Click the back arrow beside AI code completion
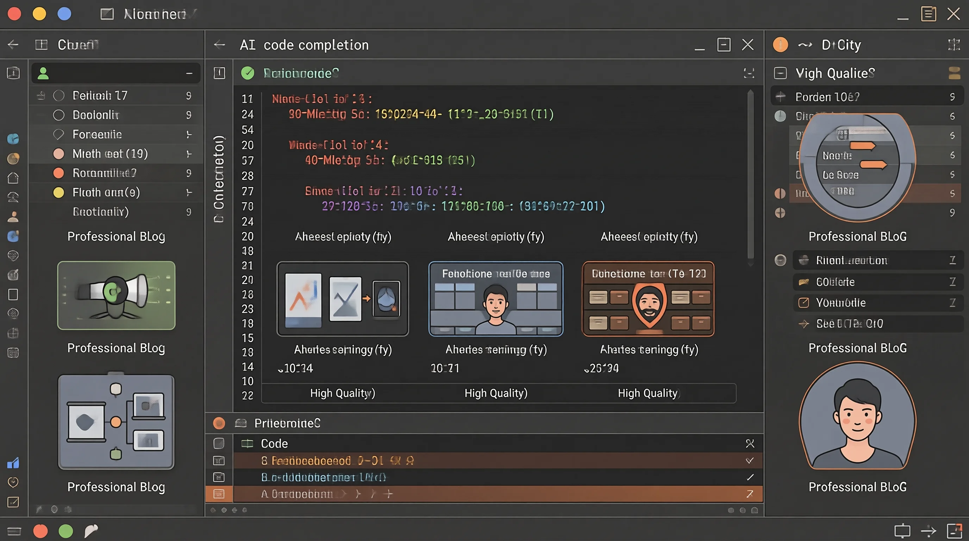This screenshot has width=969, height=541. pyautogui.click(x=219, y=45)
